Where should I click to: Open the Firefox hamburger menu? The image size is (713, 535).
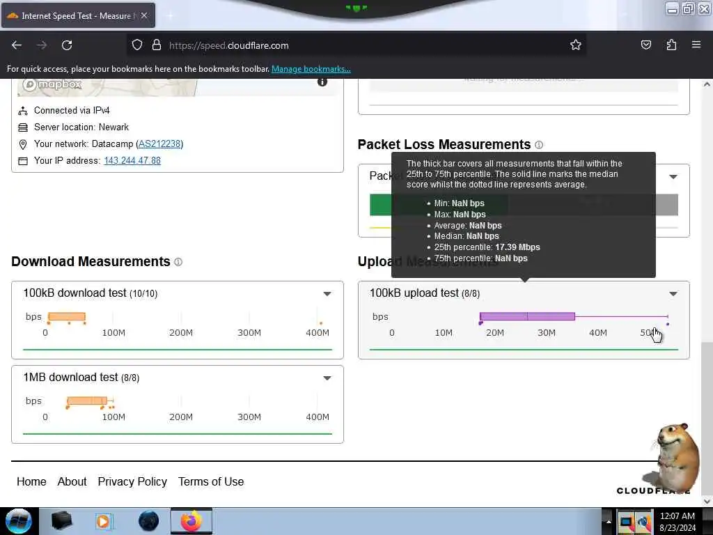[696, 45]
